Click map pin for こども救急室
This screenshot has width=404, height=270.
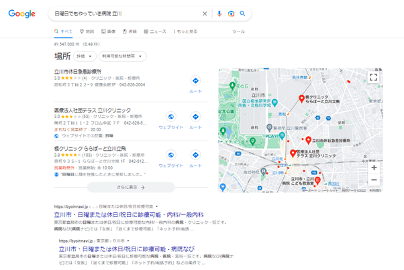coord(317,181)
